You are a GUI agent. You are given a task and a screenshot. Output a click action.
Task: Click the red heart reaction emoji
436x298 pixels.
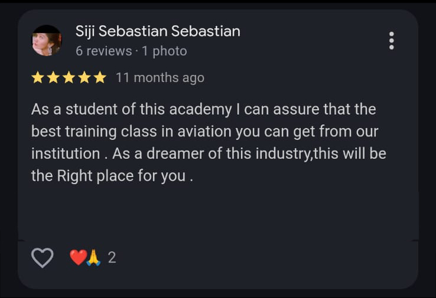[x=78, y=257]
